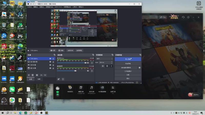Open the 帮助(H) menu
This screenshot has width=205, height=115.
click(x=81, y=7)
